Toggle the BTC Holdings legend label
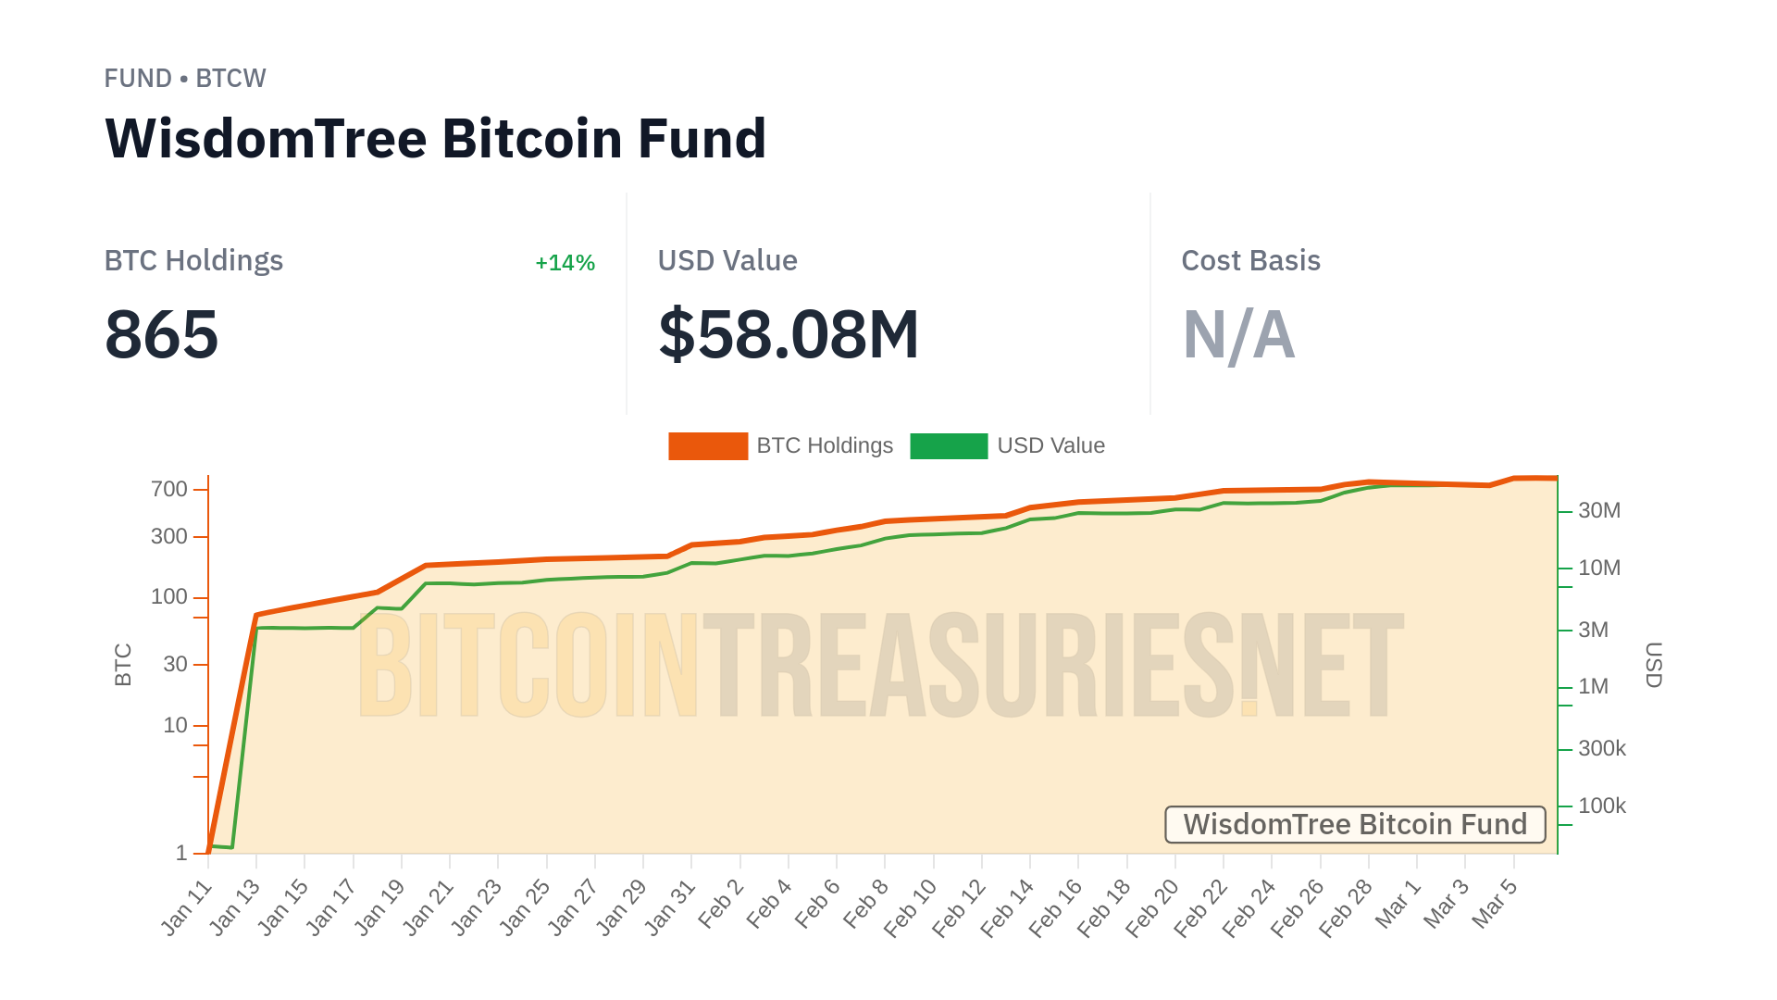 [x=825, y=446]
